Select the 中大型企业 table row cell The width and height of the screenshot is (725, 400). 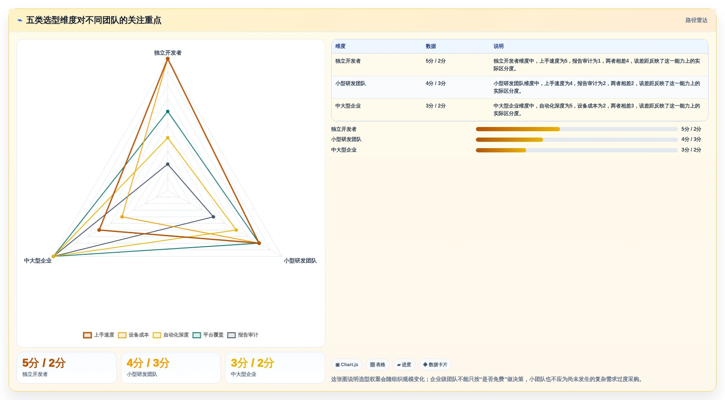click(x=348, y=106)
